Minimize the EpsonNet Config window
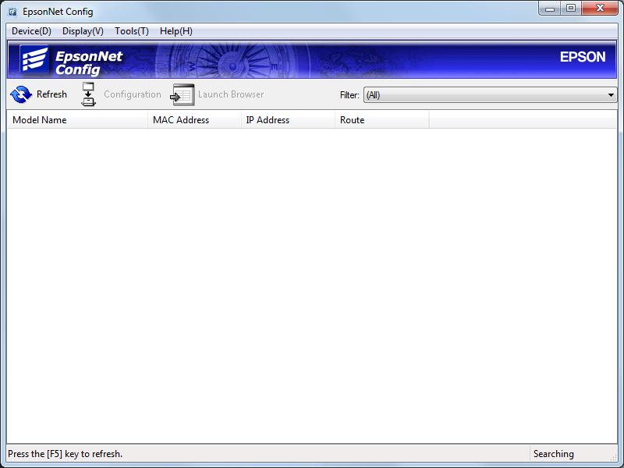Viewport: 624px width, 468px height. pyautogui.click(x=550, y=8)
